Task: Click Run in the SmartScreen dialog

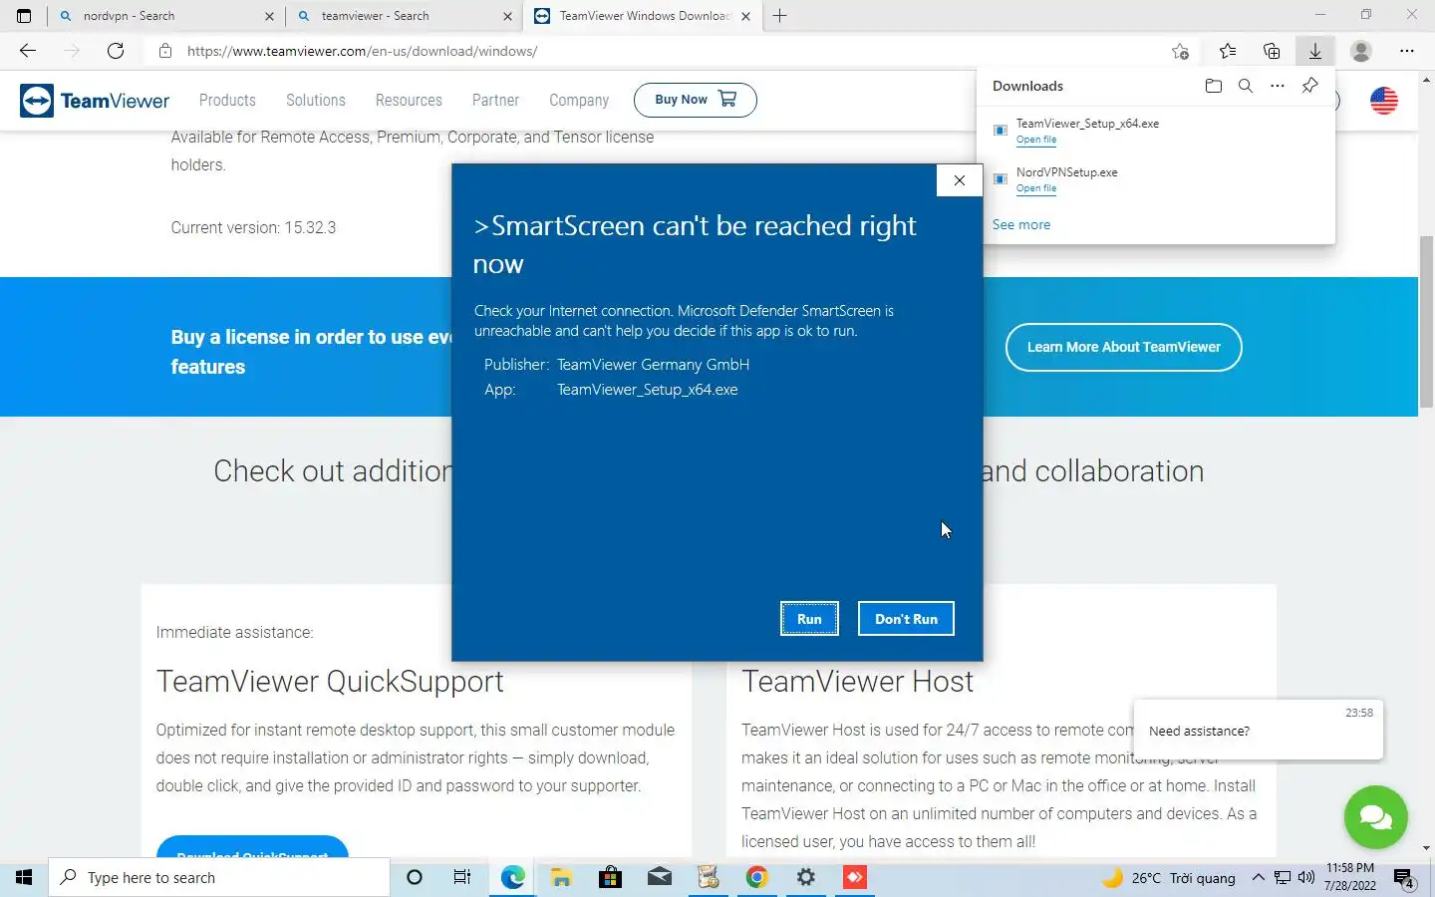Action: (x=809, y=619)
